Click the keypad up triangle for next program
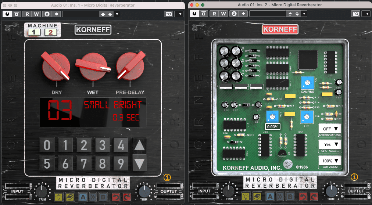Image resolution: width=372 pixels, height=205 pixels. coord(139,145)
